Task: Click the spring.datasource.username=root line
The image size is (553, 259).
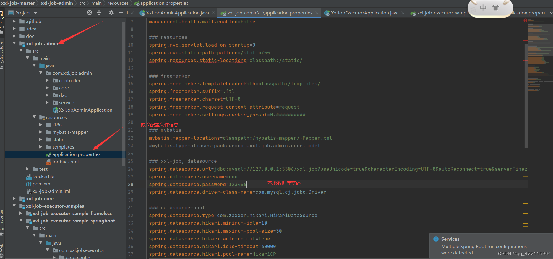Action: coord(194,177)
